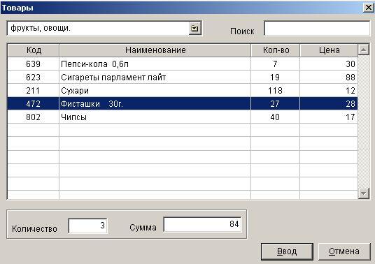Viewport: 375px width, 264px height.
Task: Click the Поиск search field
Action: click(317, 29)
